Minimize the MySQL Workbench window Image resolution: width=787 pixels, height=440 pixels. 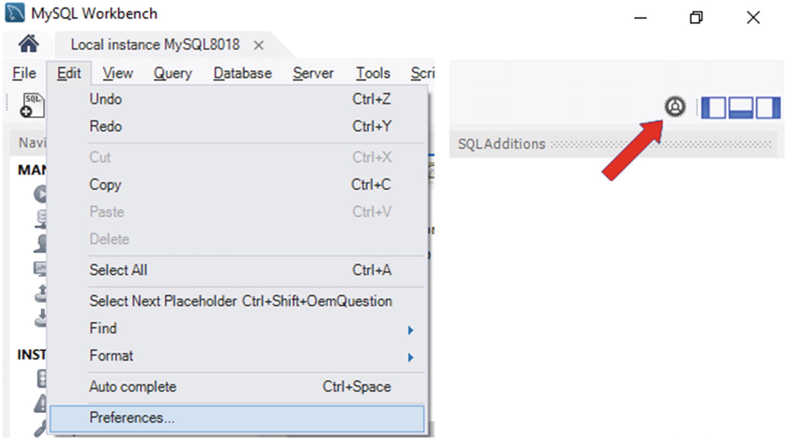click(641, 18)
